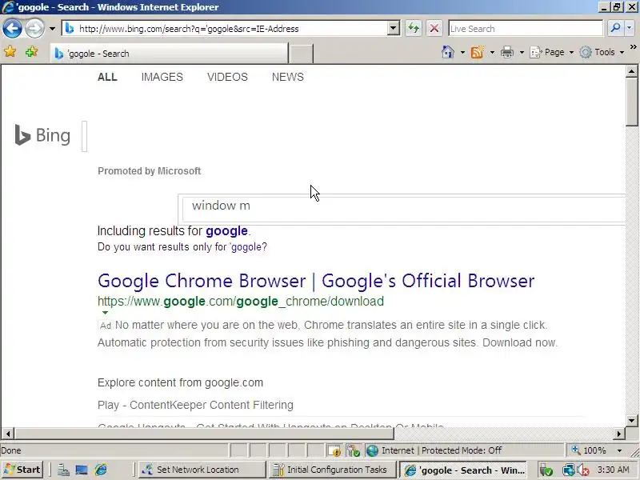Image resolution: width=640 pixels, height=480 pixels.
Task: Go back using the Back arrow button
Action: pyautogui.click(x=12, y=29)
